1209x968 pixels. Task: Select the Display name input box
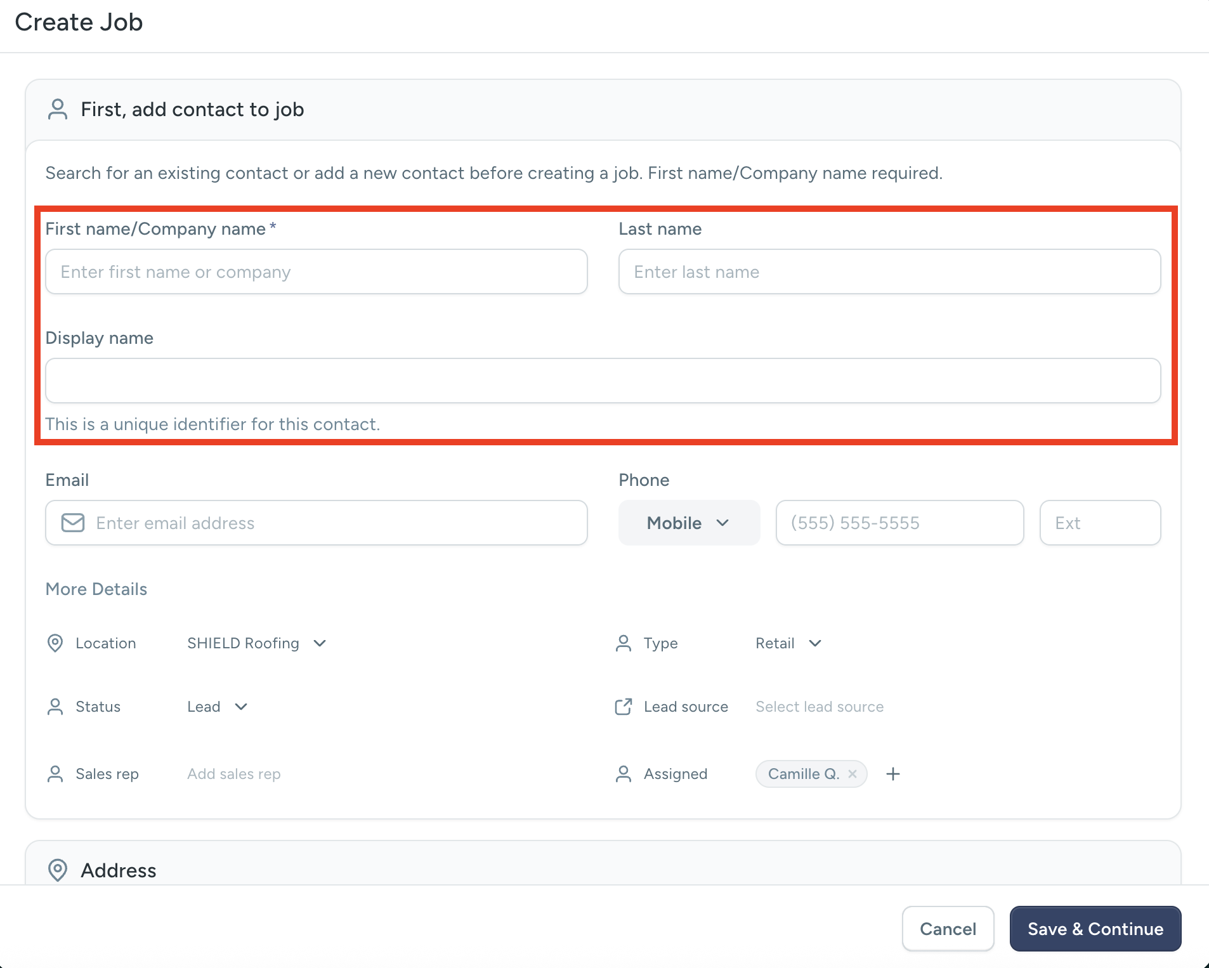pyautogui.click(x=603, y=381)
